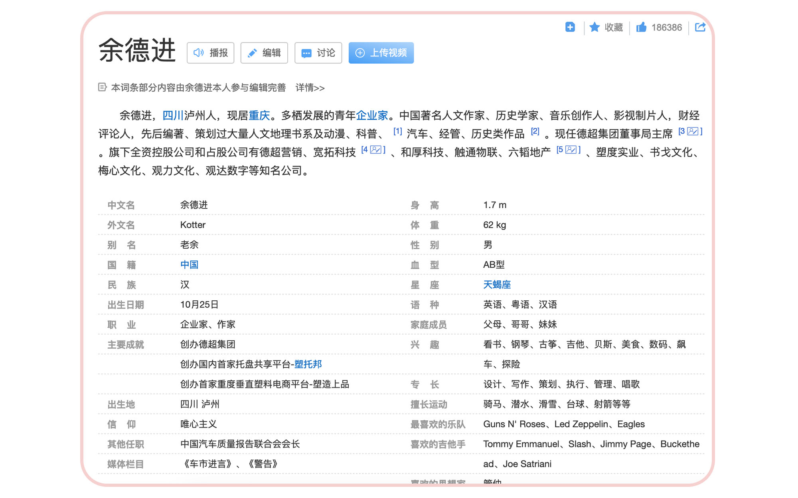This screenshot has width=798, height=498.
Task: Open the 企业家 hyperlink
Action: pyautogui.click(x=372, y=116)
